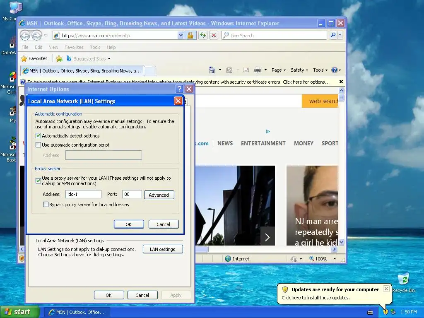This screenshot has height=318, width=424.
Task: Open the Suggested Sites dropdown
Action: point(109,59)
